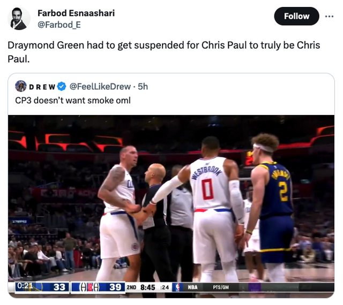Open the @FeelLikeDrew handle in quoted tweet
Screen dimensions: 343x305
click(x=100, y=87)
